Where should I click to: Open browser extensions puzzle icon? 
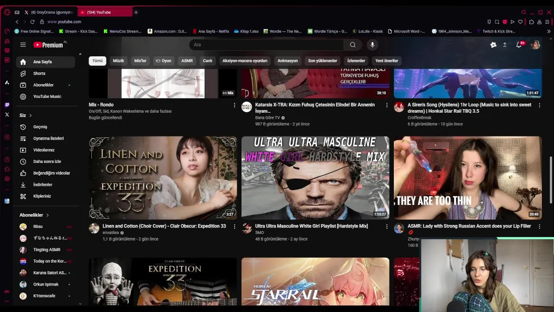pyautogui.click(x=531, y=22)
